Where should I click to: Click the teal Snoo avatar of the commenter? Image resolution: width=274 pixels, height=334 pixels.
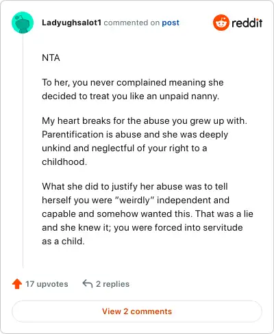click(23, 23)
